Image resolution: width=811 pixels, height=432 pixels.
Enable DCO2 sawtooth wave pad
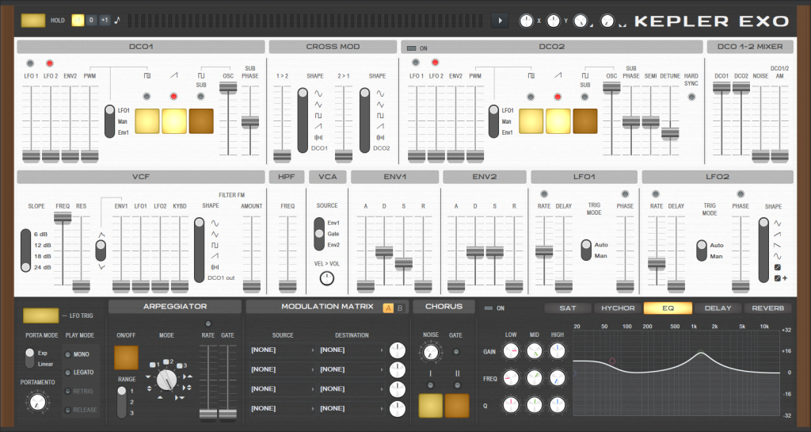(558, 121)
